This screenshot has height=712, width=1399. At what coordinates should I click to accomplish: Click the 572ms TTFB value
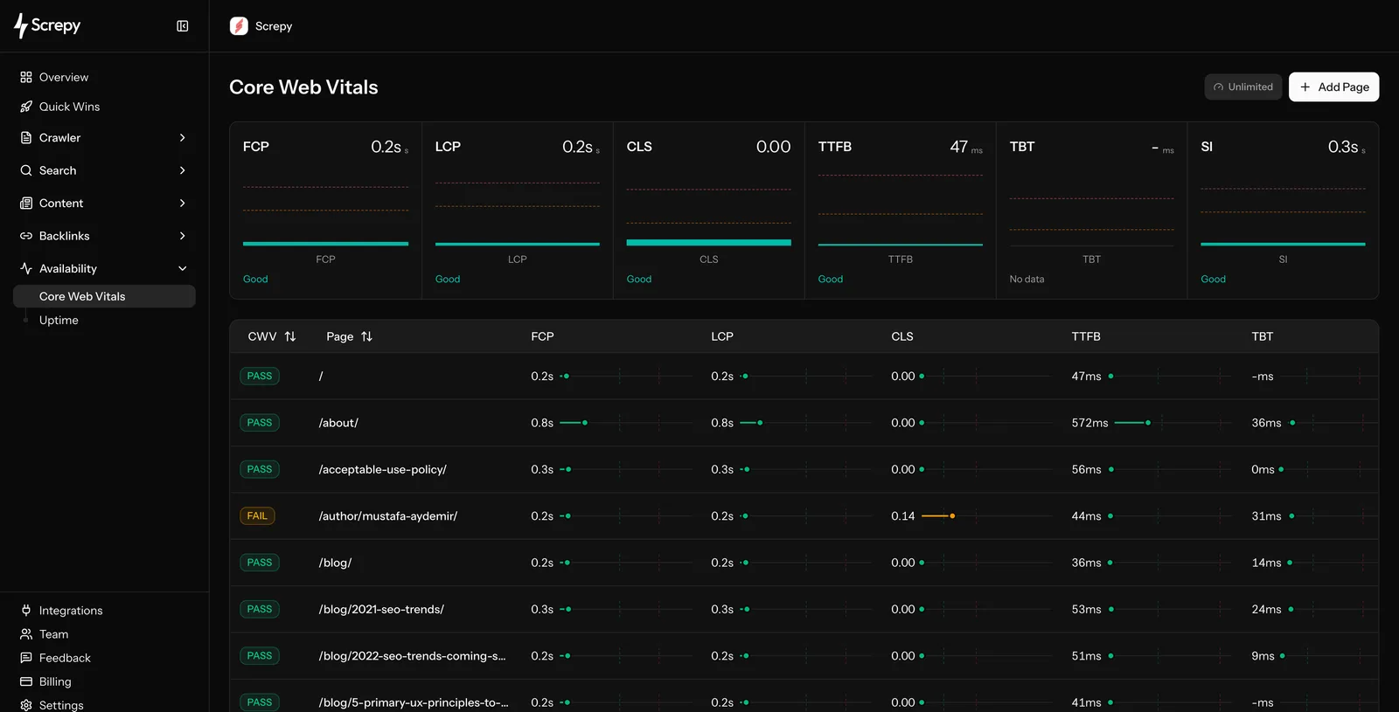coord(1089,423)
